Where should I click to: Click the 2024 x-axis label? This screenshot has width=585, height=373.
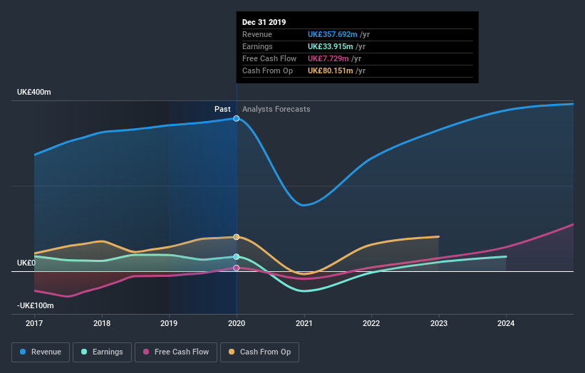[x=506, y=323]
